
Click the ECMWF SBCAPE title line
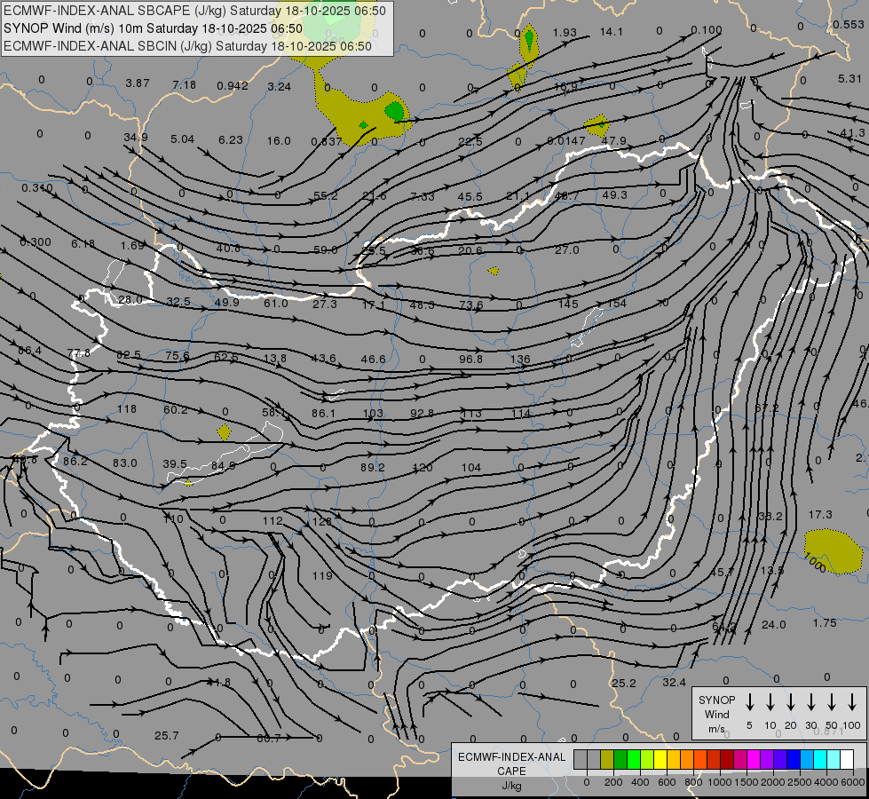coord(194,11)
